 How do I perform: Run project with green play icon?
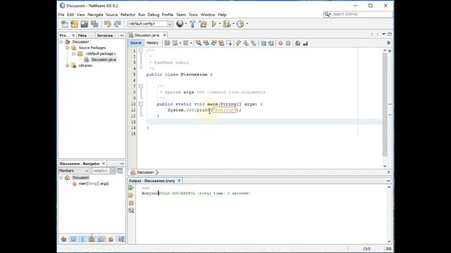[x=214, y=24]
